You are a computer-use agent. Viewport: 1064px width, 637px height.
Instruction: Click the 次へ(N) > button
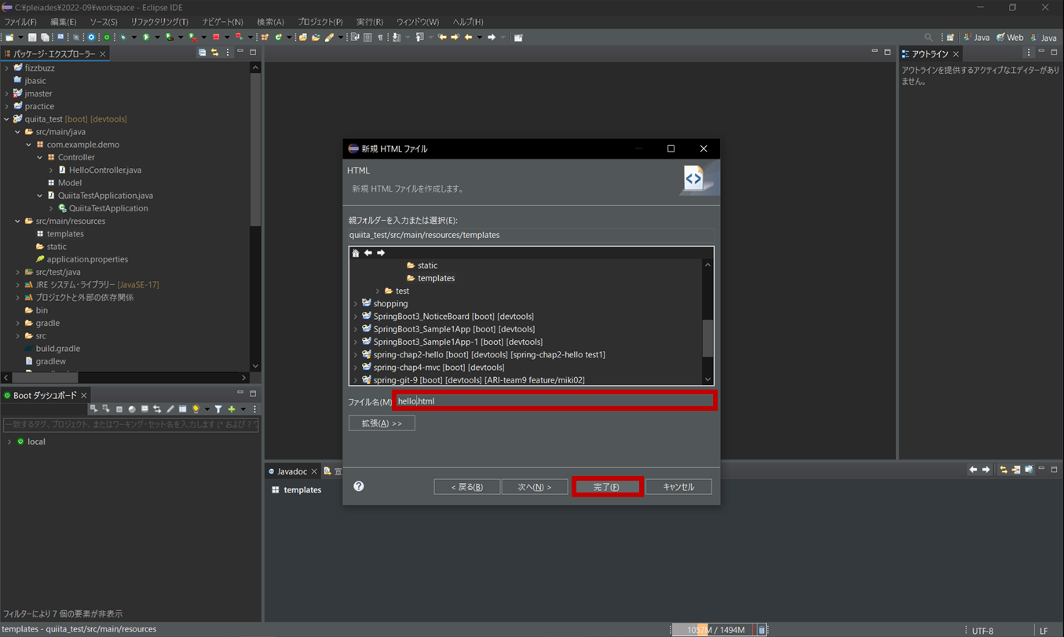pos(534,487)
